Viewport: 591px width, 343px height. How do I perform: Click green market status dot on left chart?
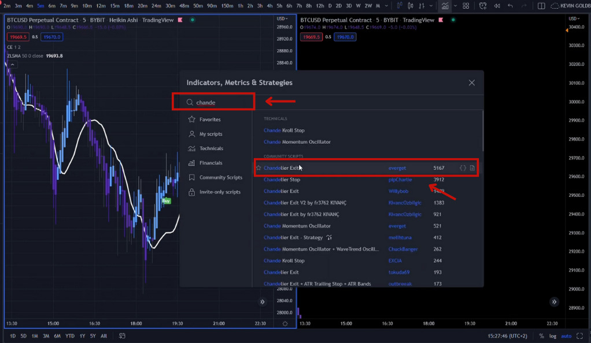point(192,20)
